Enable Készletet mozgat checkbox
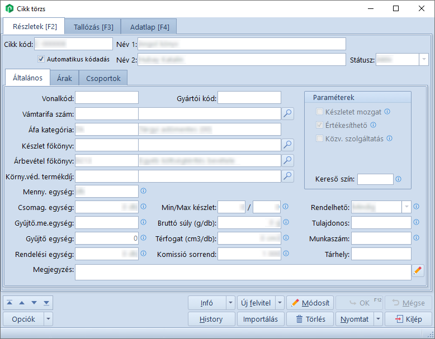The image size is (435, 339). point(320,112)
